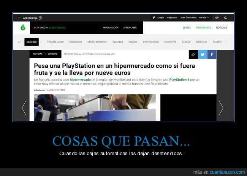Image resolution: width=247 pixels, height=176 pixels.
Task: Click the laSexta green 6 logo
Action: pyautogui.click(x=22, y=27)
